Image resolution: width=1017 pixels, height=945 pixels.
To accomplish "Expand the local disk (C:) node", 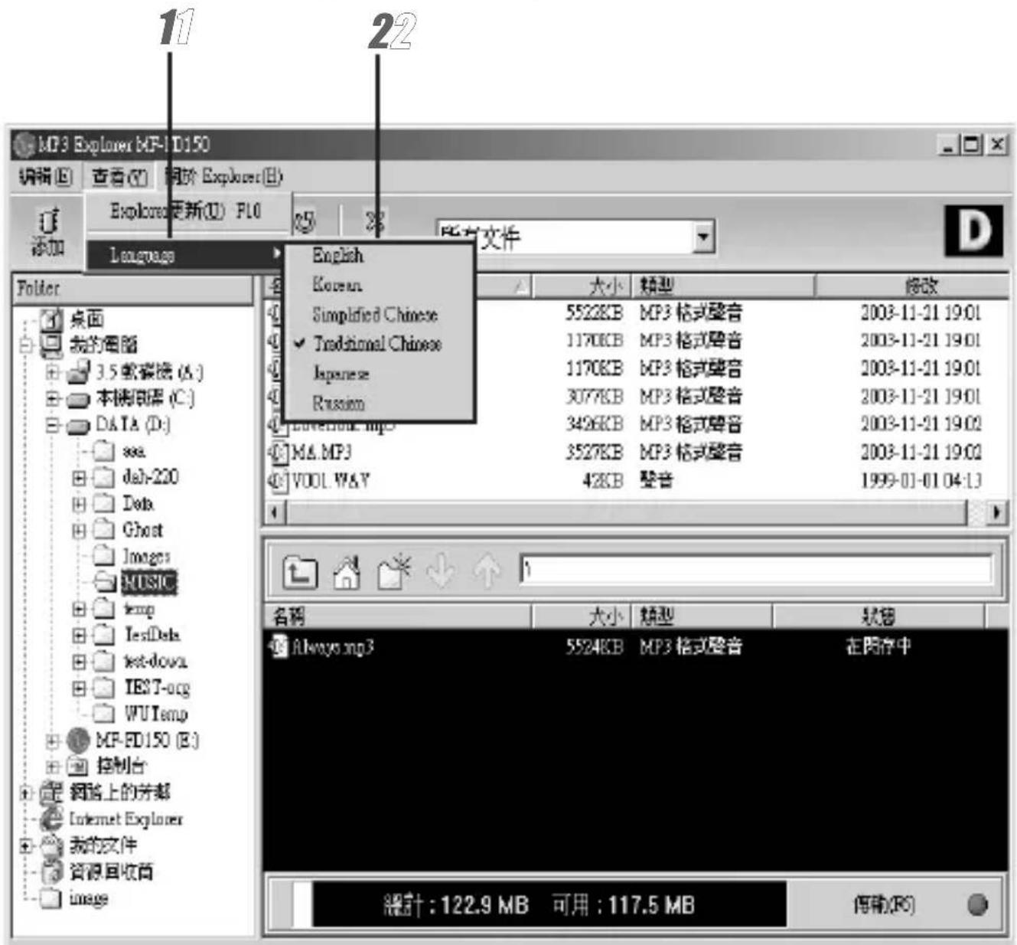I will [52, 399].
